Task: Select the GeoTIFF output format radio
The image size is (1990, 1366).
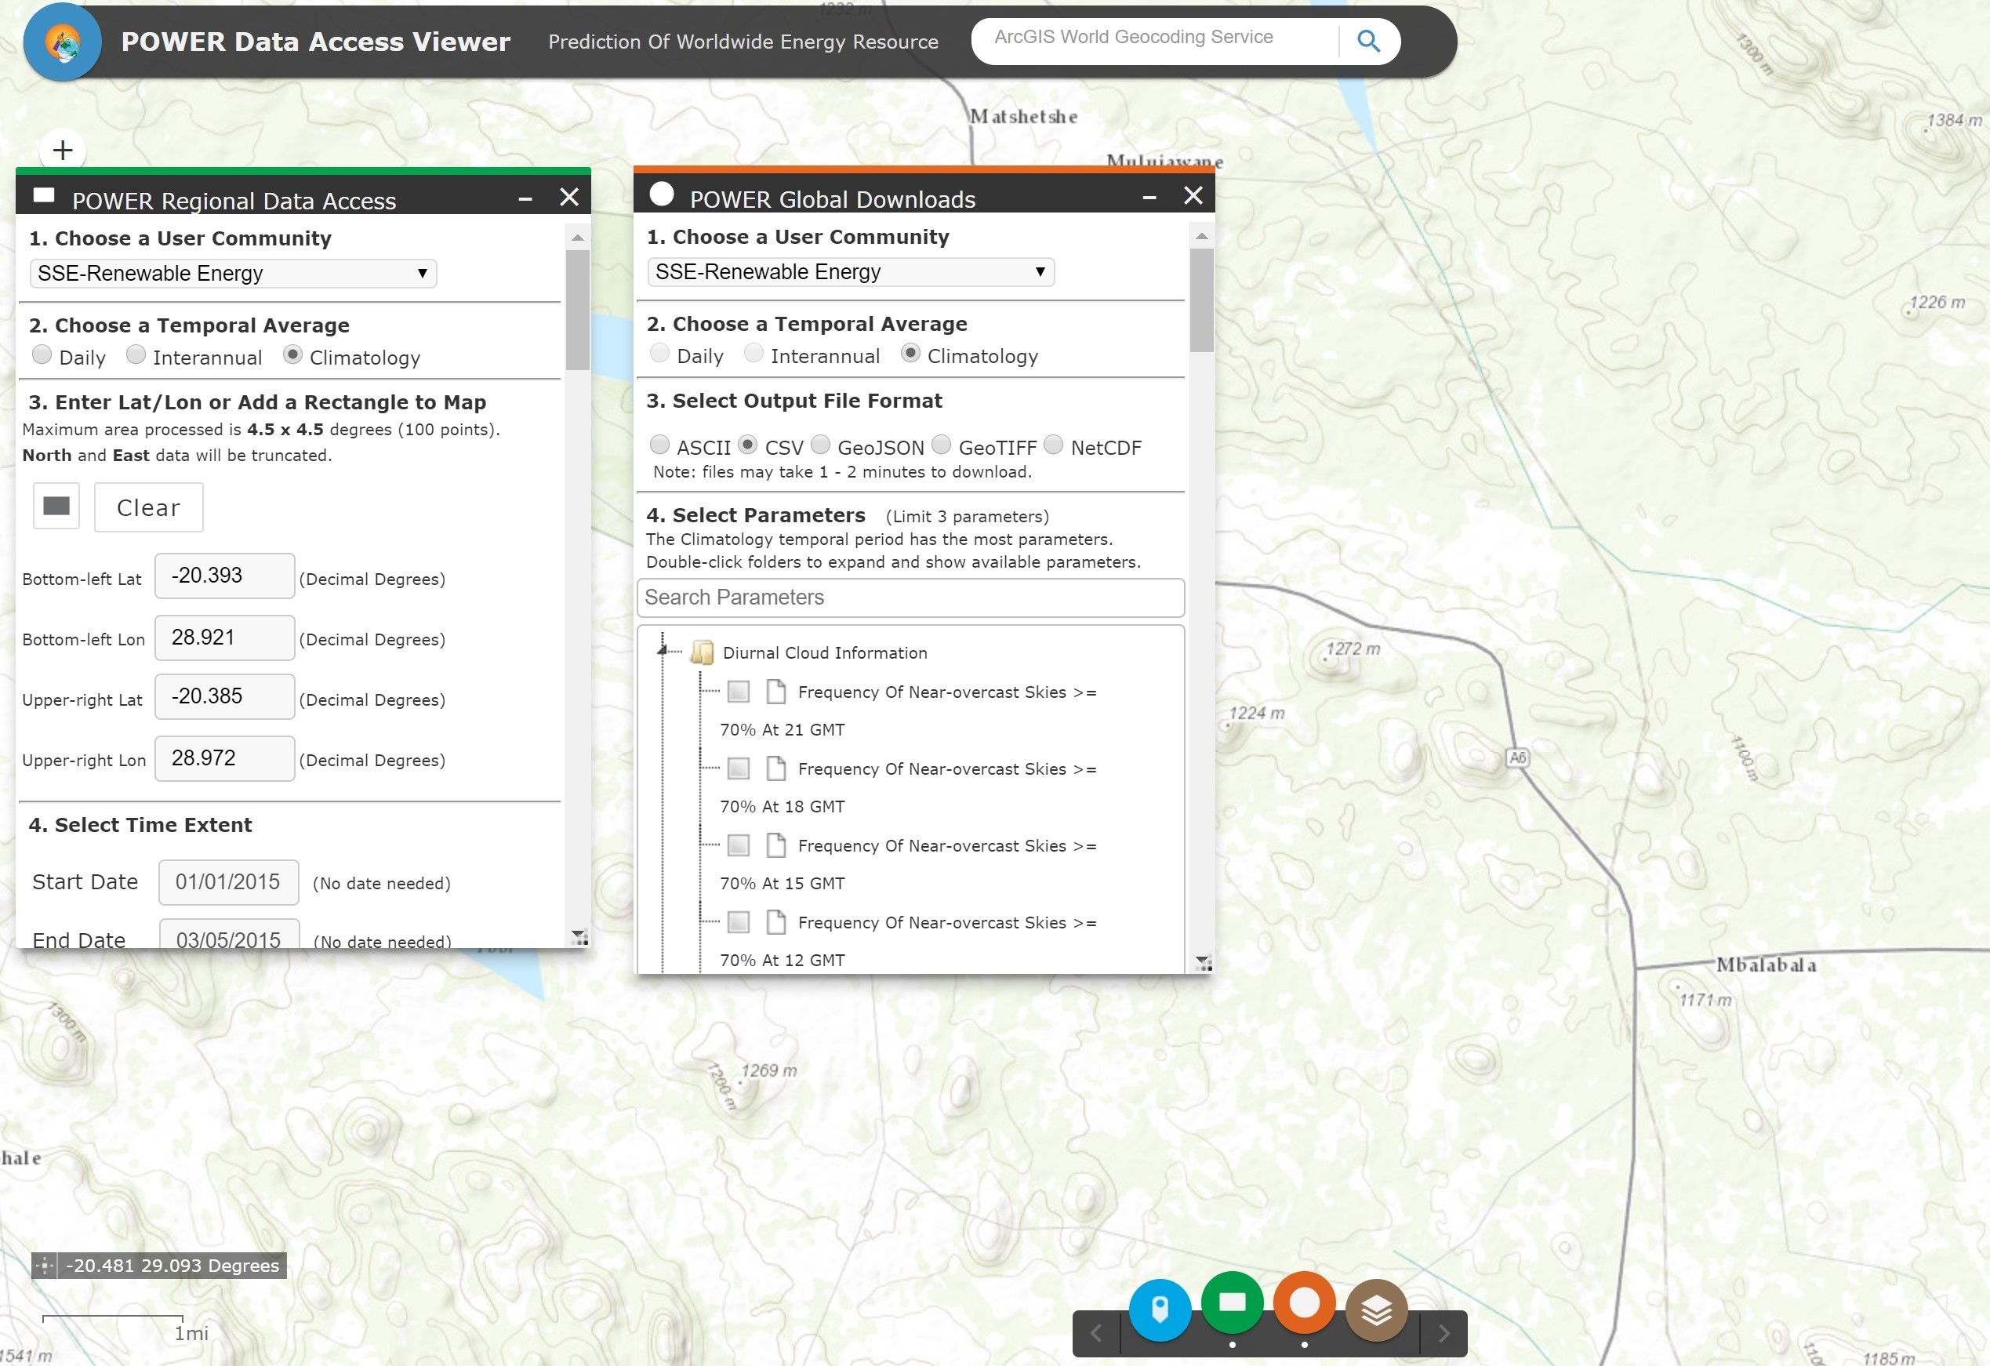Action: 941,445
